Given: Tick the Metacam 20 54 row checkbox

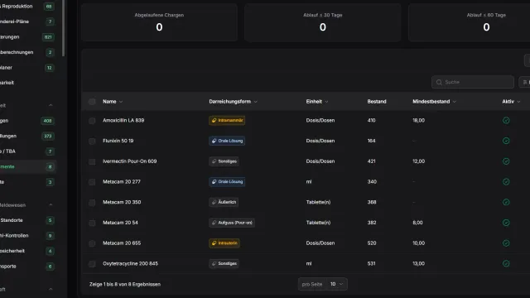Looking at the screenshot, I should click(92, 223).
